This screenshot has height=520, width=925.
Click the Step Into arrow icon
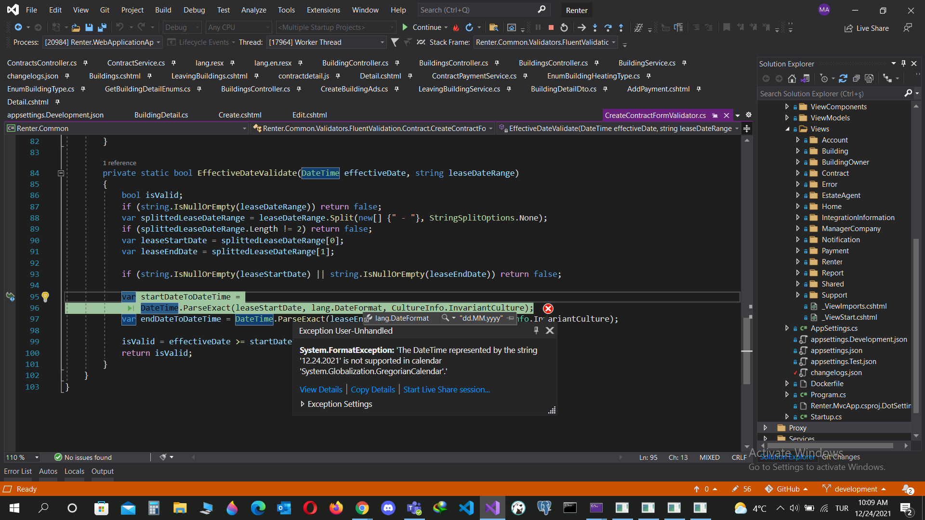click(595, 27)
